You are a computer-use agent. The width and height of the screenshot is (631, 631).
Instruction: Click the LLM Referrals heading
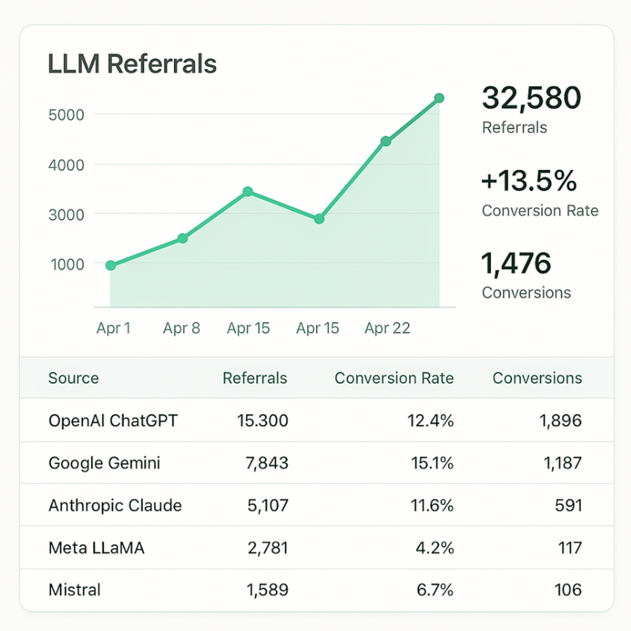(132, 64)
